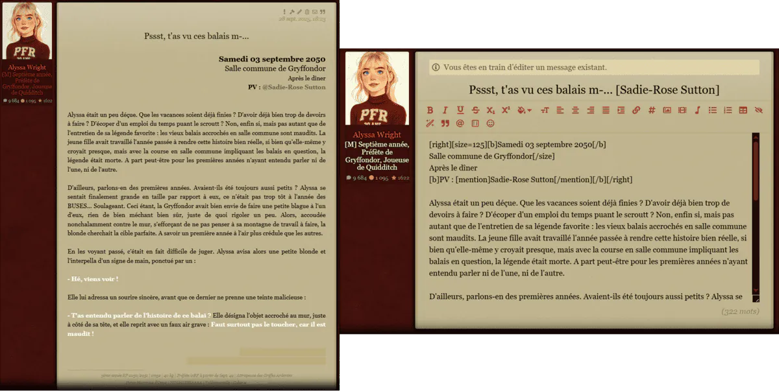Click "Salle commune de Gryffondor" in the left post
This screenshot has width=779, height=391.
coord(275,68)
